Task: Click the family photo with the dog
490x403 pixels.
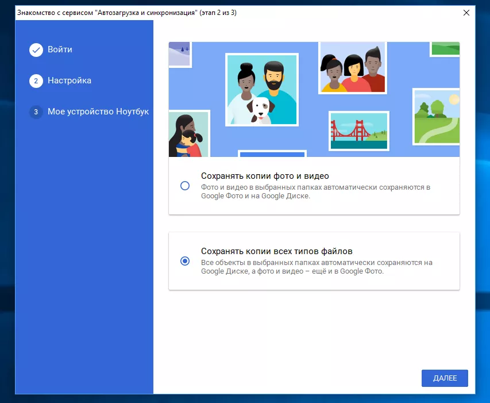Action: click(261, 89)
